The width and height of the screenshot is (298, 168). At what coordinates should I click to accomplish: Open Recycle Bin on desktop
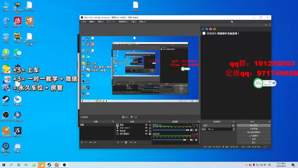(x=6, y=38)
